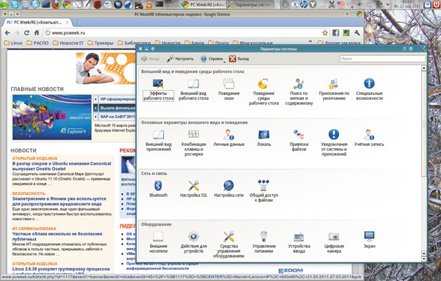The image size is (441, 281).
Task: Open Цифровая камера settings
Action: click(x=334, y=242)
